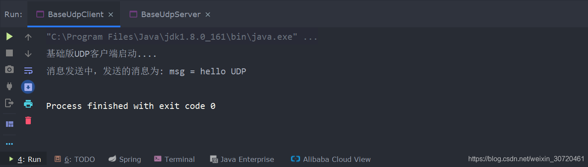Print console output with the printer icon
The width and height of the screenshot is (588, 167).
point(28,103)
